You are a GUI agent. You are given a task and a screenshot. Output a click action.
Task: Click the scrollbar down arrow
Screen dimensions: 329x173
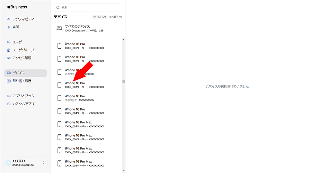click(124, 171)
